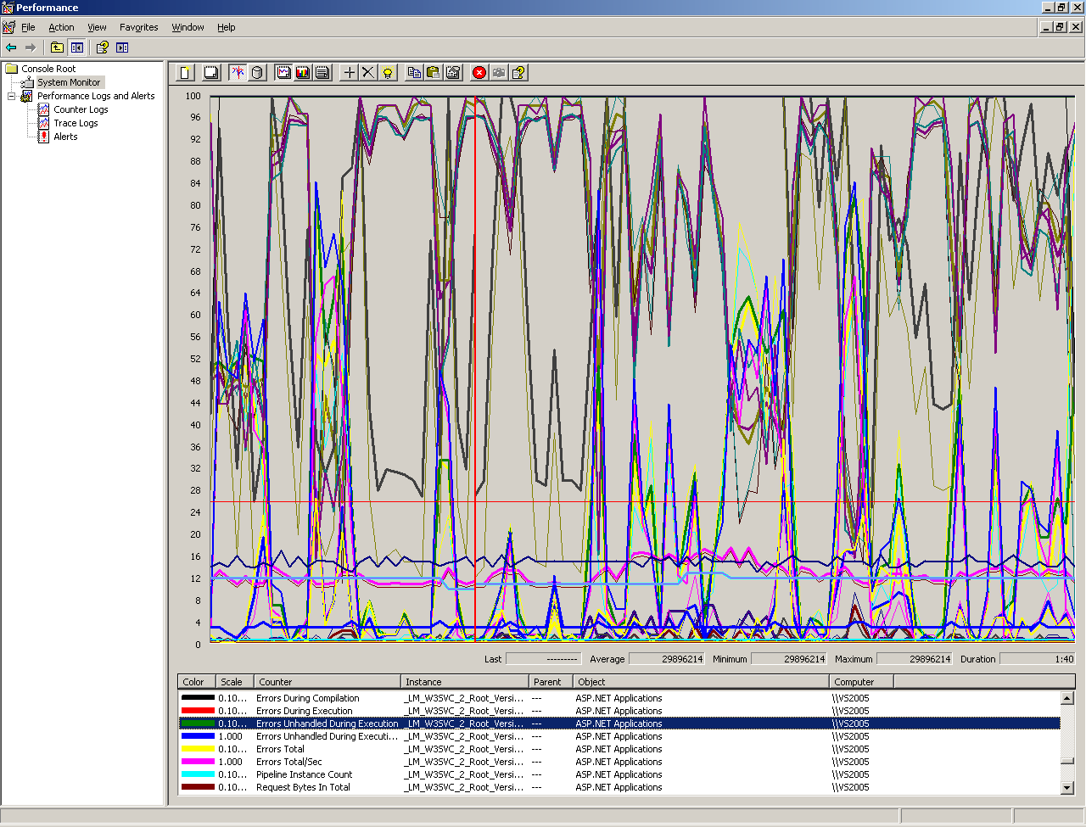Toggle the Highlight lightbulb button
The image size is (1086, 827).
point(388,73)
